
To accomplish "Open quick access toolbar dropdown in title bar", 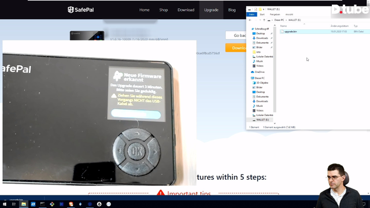I will pos(264,9).
